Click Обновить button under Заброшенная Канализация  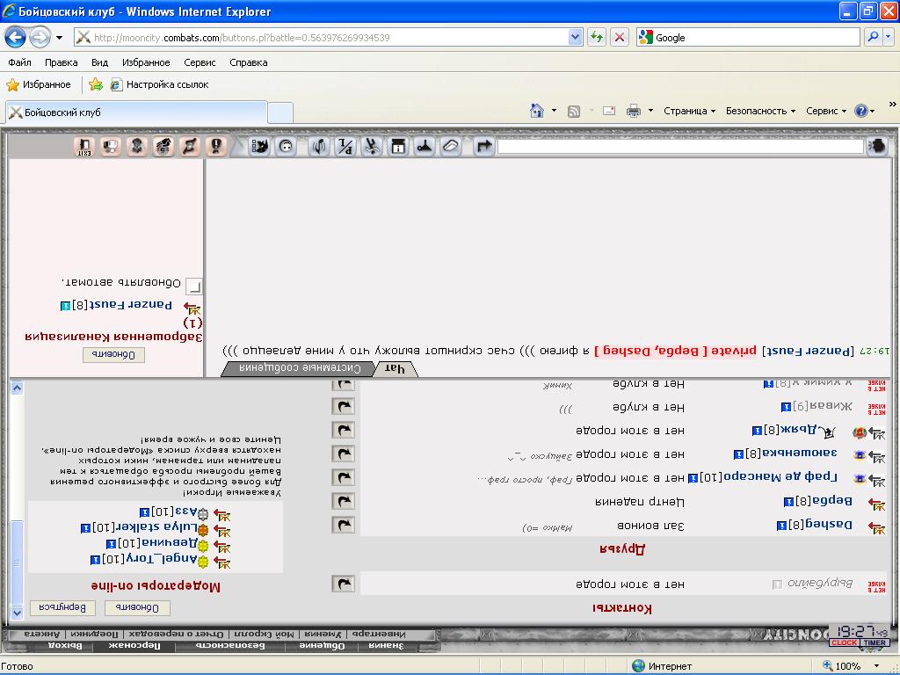[113, 355]
